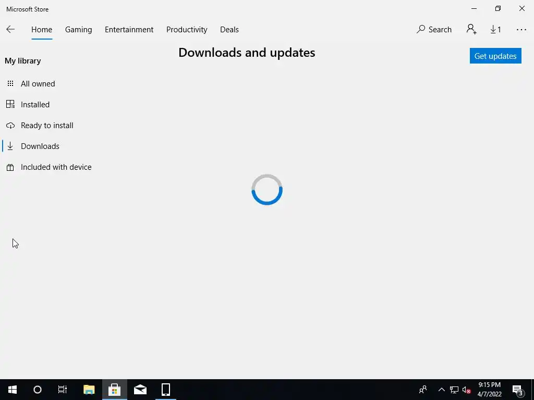
Task: Open the Entertainment tab
Action: pos(129,30)
